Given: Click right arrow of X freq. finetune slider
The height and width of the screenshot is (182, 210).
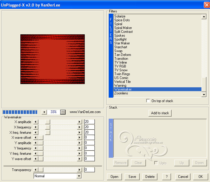Looking at the screenshot, I should pos(79,133).
